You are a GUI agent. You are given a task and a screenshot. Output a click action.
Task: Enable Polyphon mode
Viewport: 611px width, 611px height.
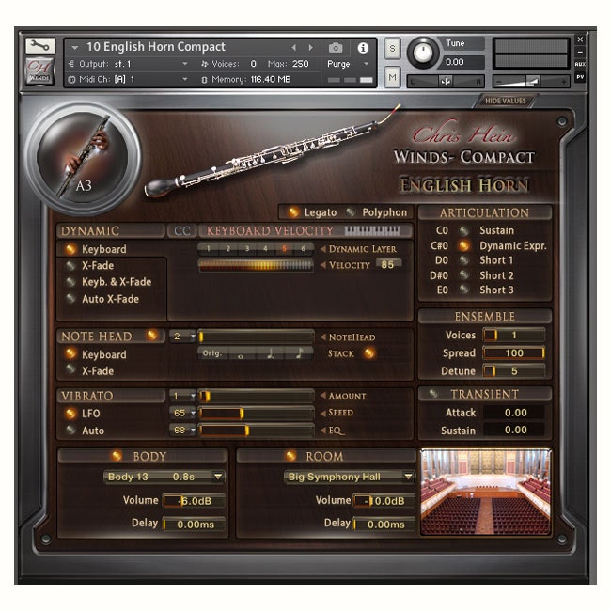351,212
